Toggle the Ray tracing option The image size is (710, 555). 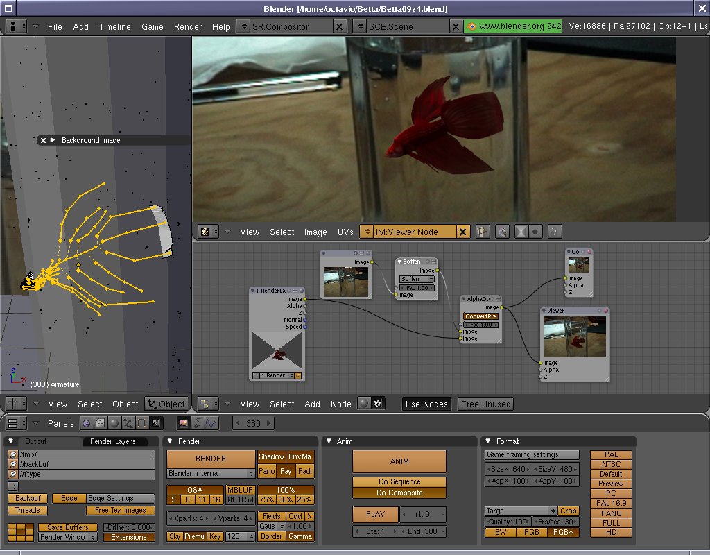[286, 472]
